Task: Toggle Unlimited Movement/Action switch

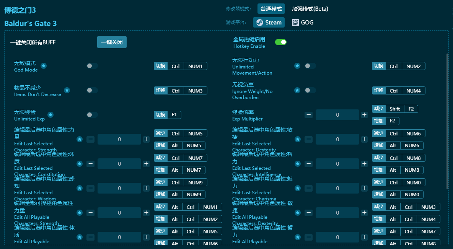Action: tap(310, 66)
